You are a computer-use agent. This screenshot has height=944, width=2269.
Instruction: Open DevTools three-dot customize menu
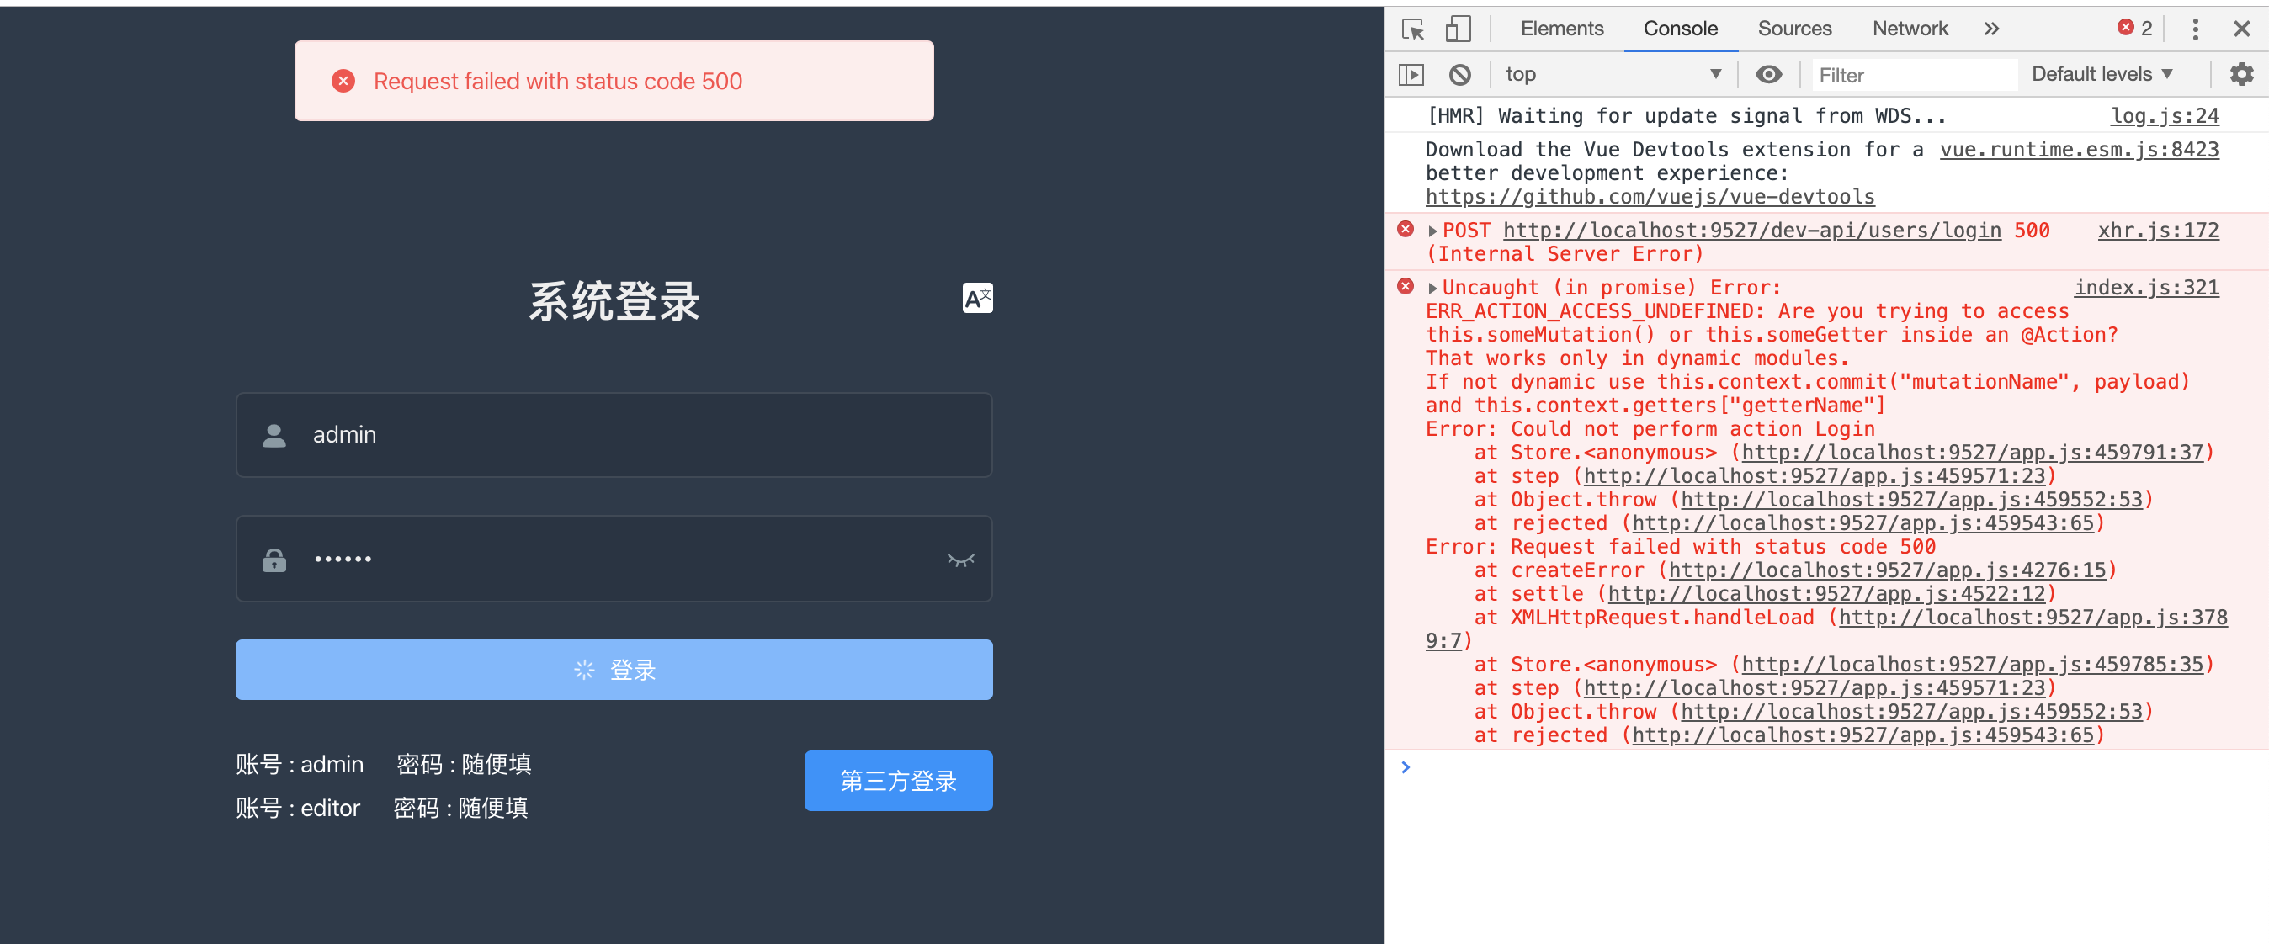click(2195, 29)
